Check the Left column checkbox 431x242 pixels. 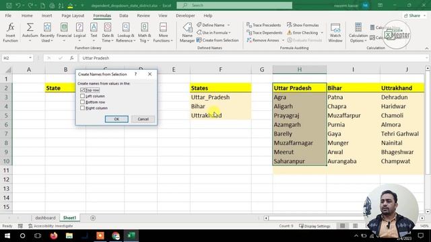(82, 96)
